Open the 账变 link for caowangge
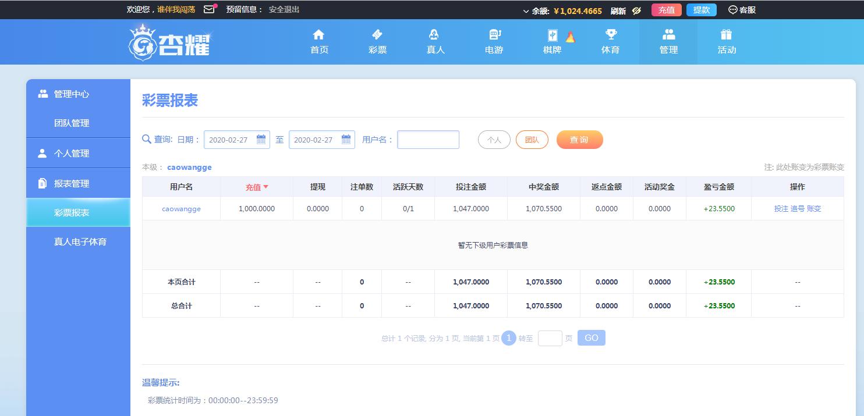The image size is (864, 416). point(814,209)
